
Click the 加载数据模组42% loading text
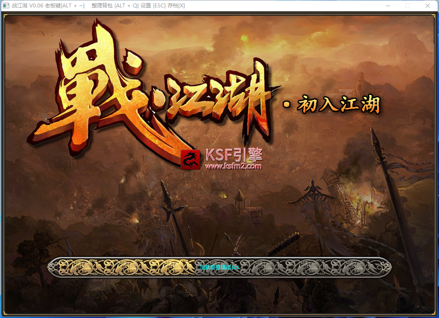pyautogui.click(x=219, y=267)
